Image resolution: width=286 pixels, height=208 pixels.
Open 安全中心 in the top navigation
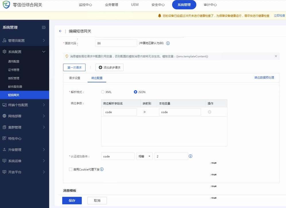tap(158, 5)
